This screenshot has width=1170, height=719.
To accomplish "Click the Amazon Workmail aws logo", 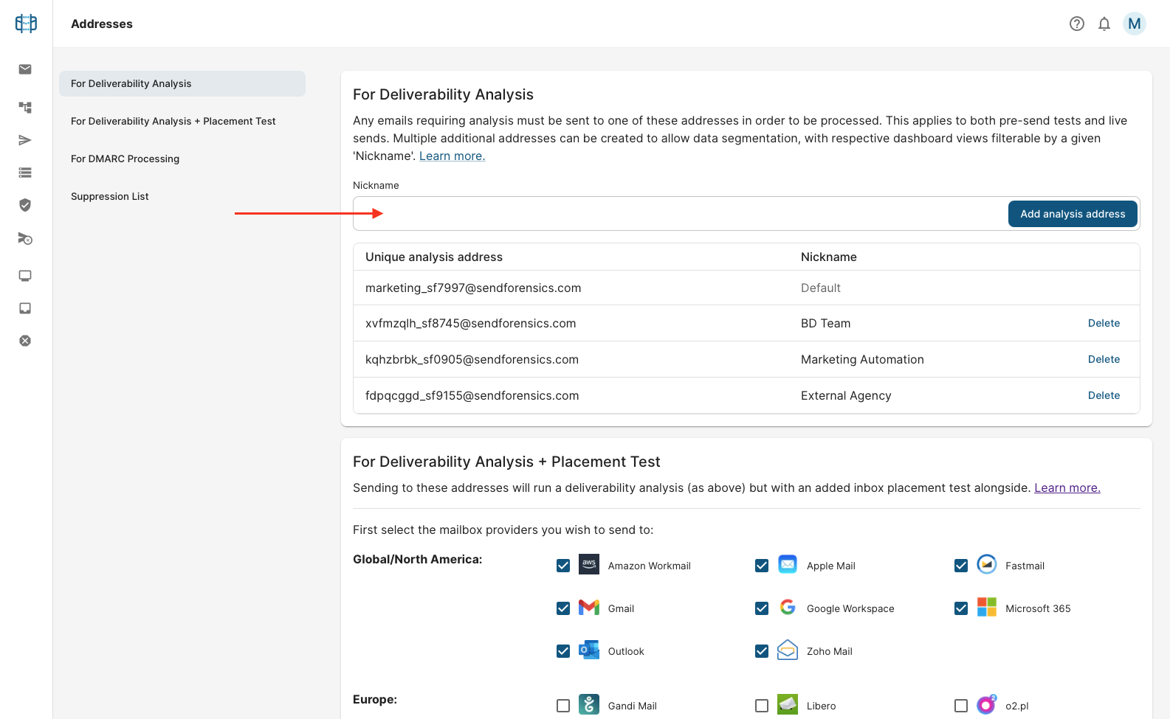I will pos(589,564).
